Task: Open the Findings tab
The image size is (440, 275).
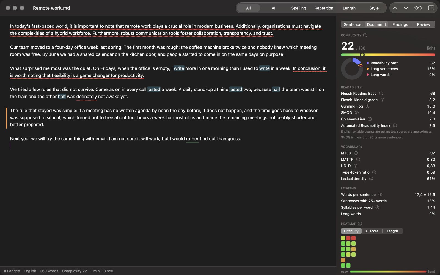Action: coord(400,24)
